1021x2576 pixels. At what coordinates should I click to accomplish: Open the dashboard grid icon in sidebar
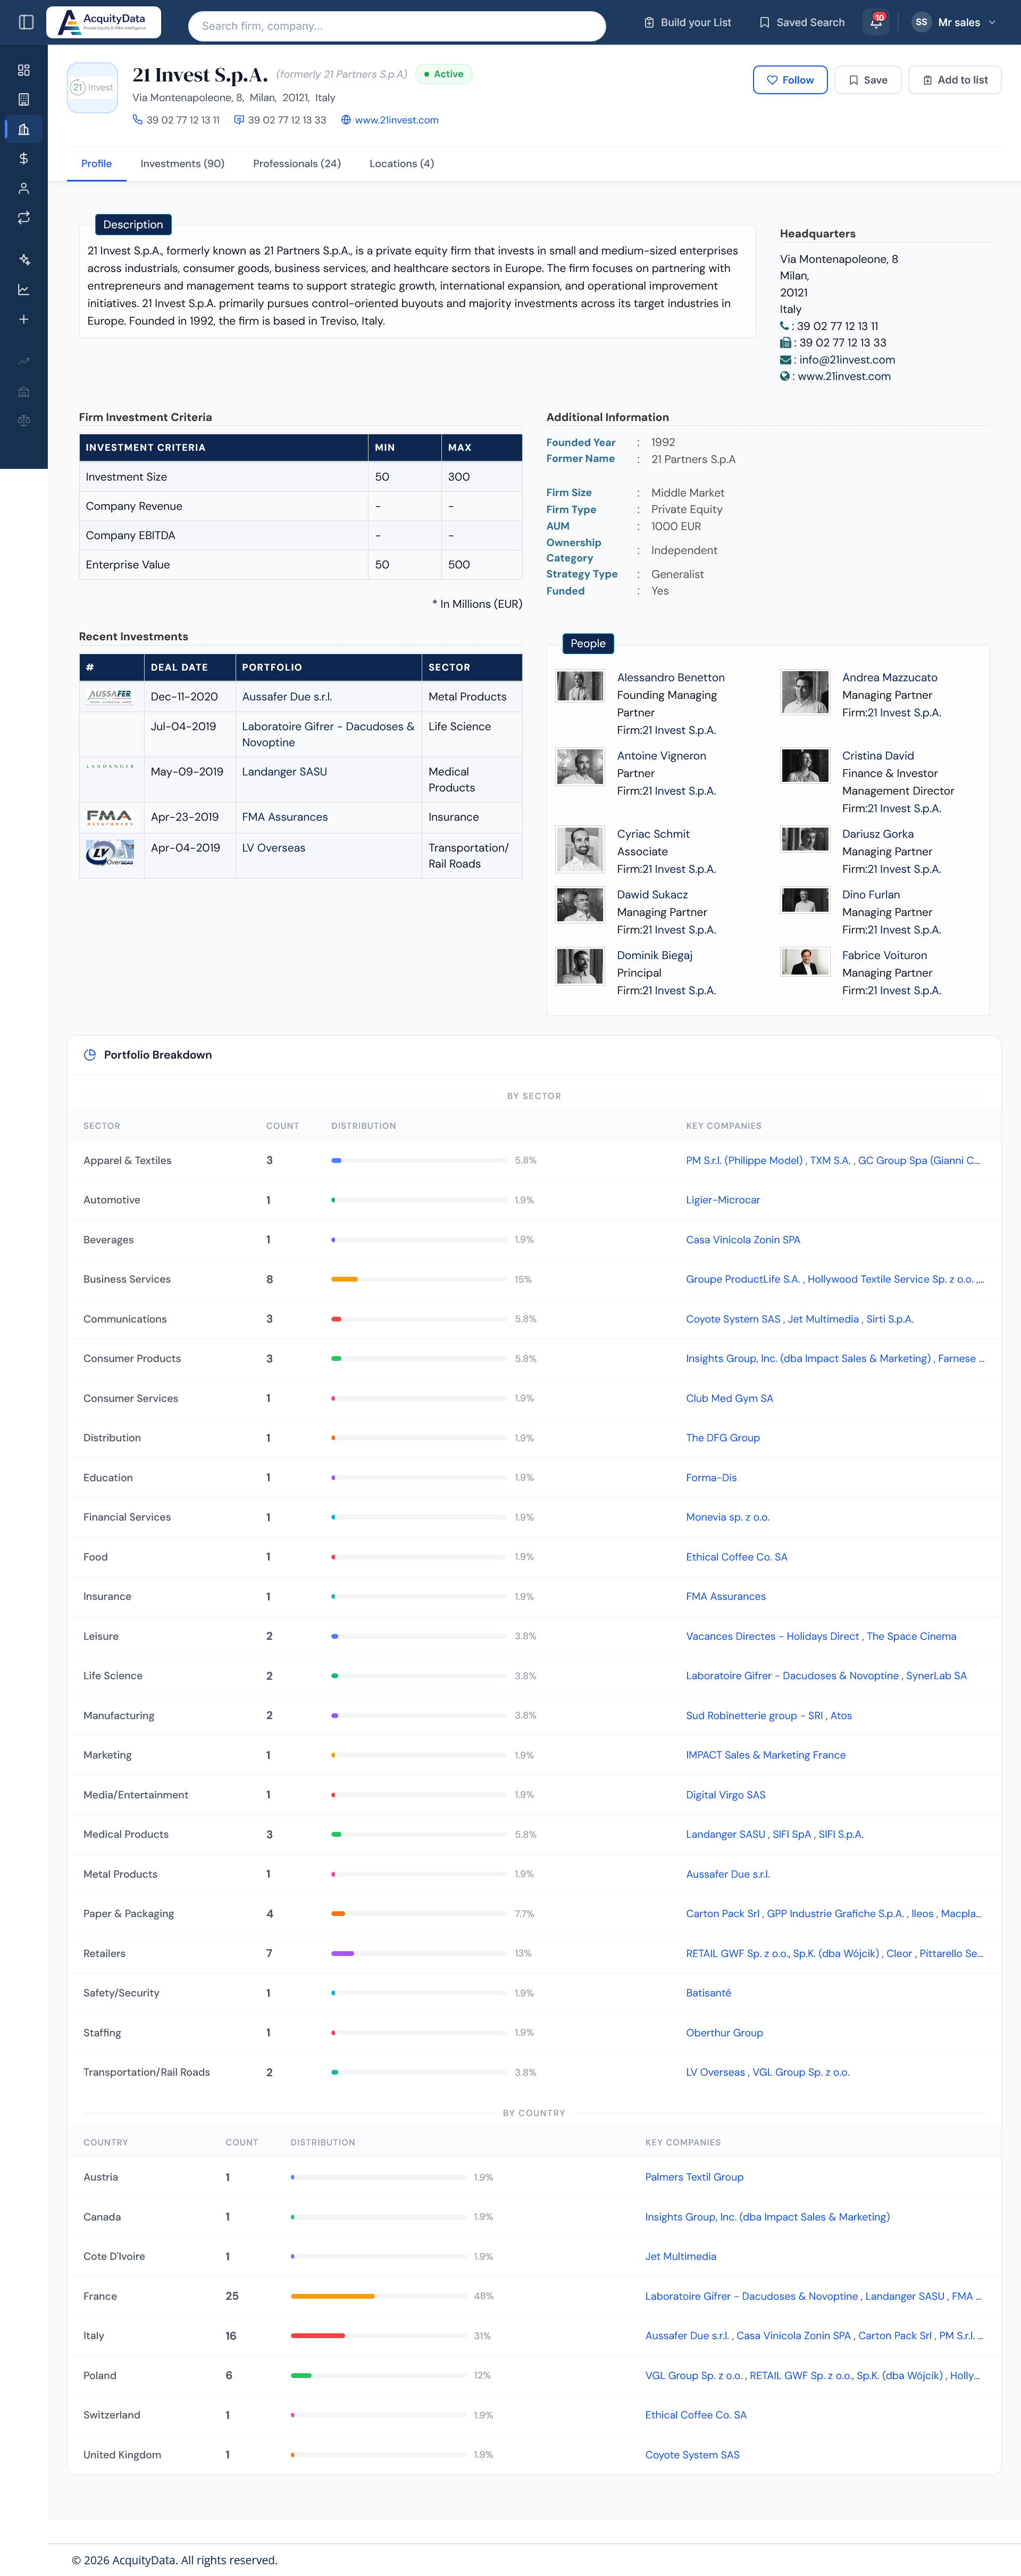[x=24, y=70]
